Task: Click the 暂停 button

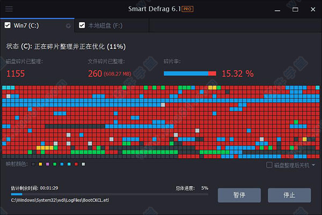Action: click(239, 195)
